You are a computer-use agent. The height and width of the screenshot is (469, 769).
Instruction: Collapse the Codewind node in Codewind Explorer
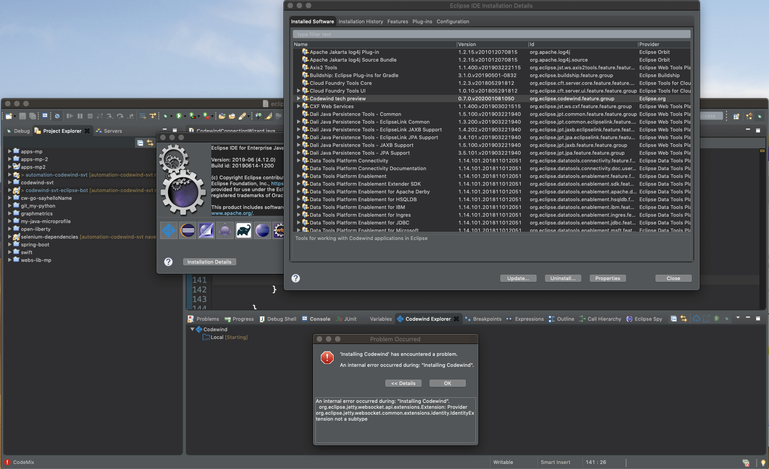[192, 329]
